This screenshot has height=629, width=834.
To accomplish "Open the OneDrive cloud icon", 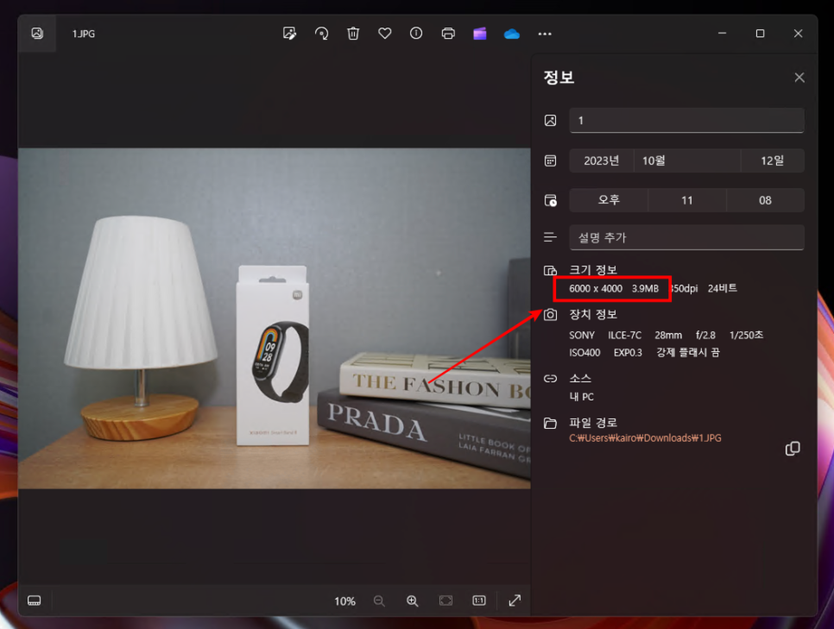I will [x=512, y=34].
